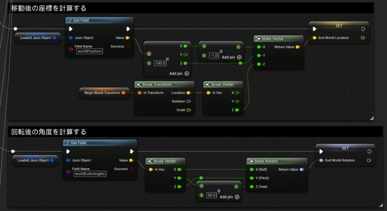The image size is (387, 211).
Task: Click Add pin on the 100.0 multiply node
Action: 179,74
